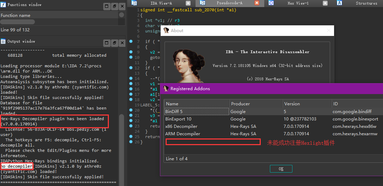Sort addons by Producer column

click(x=256, y=104)
